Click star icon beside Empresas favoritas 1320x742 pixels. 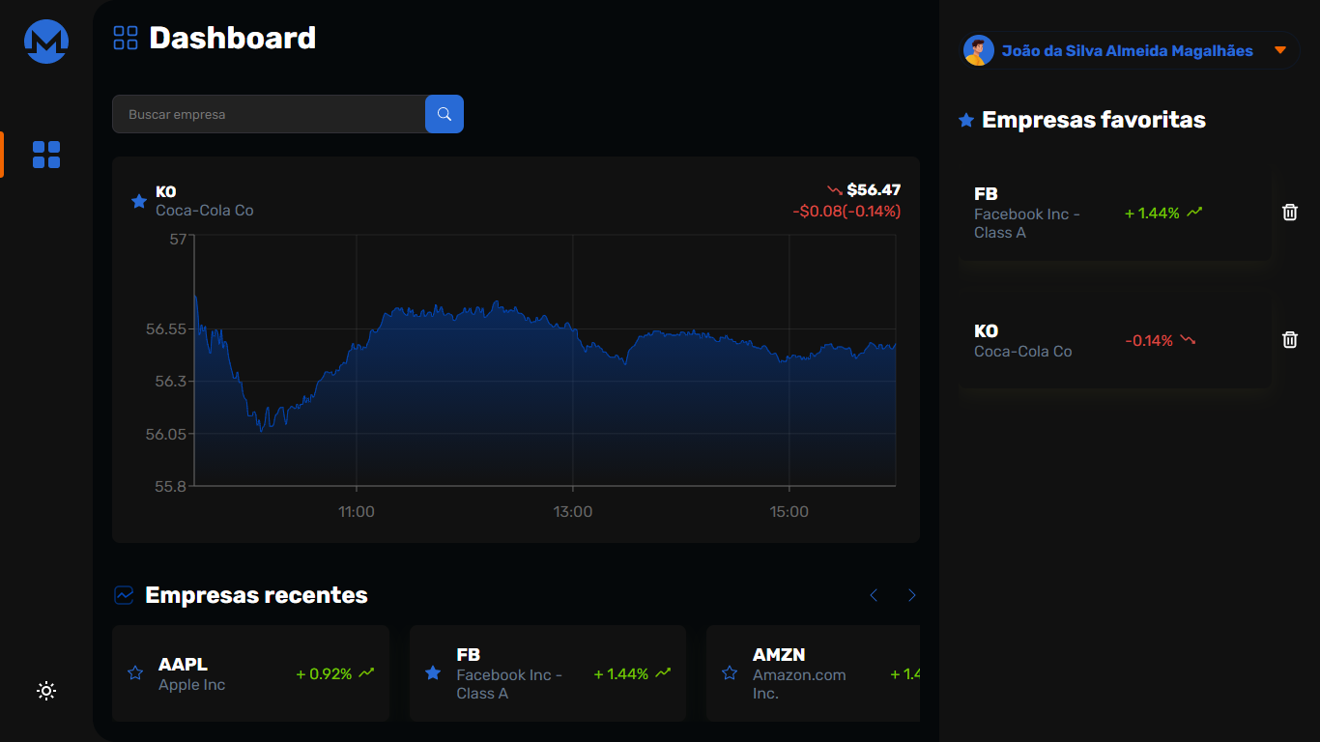(965, 121)
